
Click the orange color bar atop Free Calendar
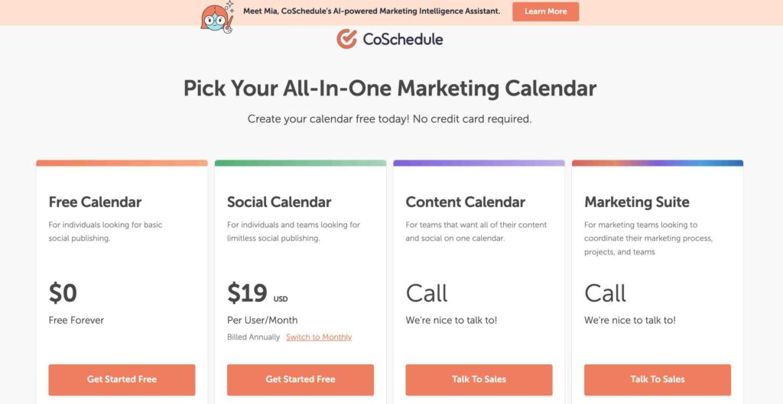pyautogui.click(x=122, y=163)
